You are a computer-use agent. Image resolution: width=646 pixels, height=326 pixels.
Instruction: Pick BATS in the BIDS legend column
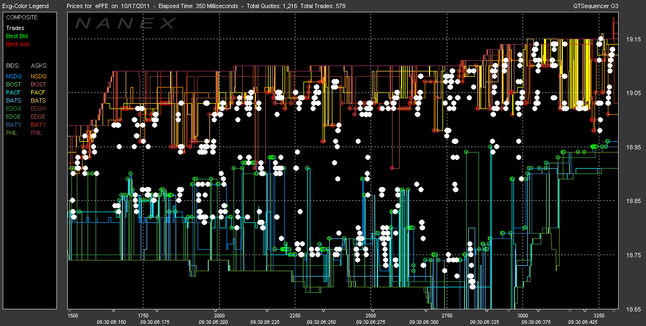(13, 100)
